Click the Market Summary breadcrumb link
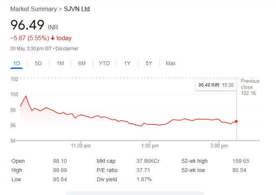This screenshot has height=195, width=276. pyautogui.click(x=33, y=9)
